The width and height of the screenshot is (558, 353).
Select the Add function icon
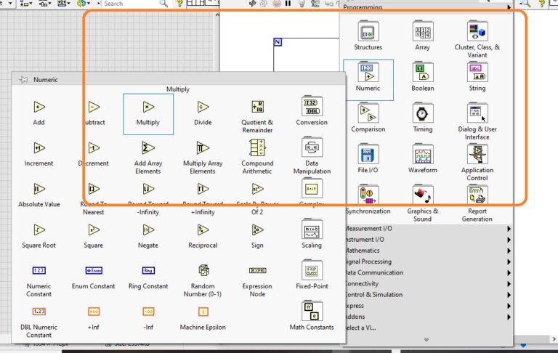click(x=39, y=107)
